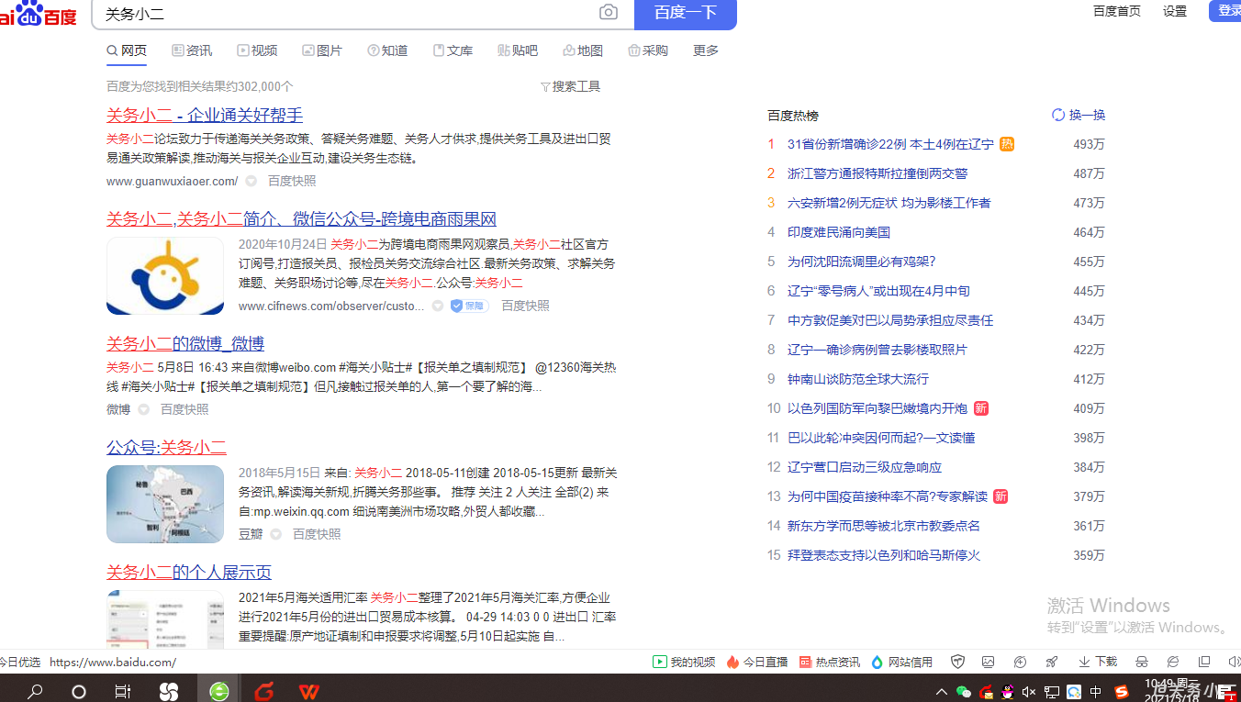Click the rocket accelerate icon in status bar
The image size is (1241, 702).
click(1052, 662)
